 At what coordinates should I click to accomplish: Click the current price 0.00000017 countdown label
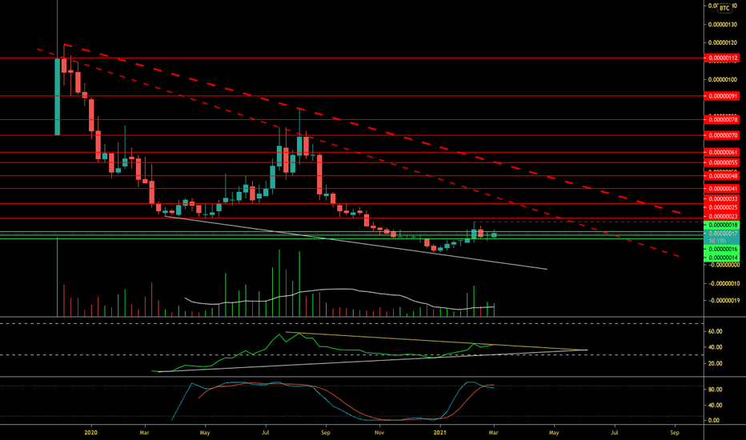721,238
